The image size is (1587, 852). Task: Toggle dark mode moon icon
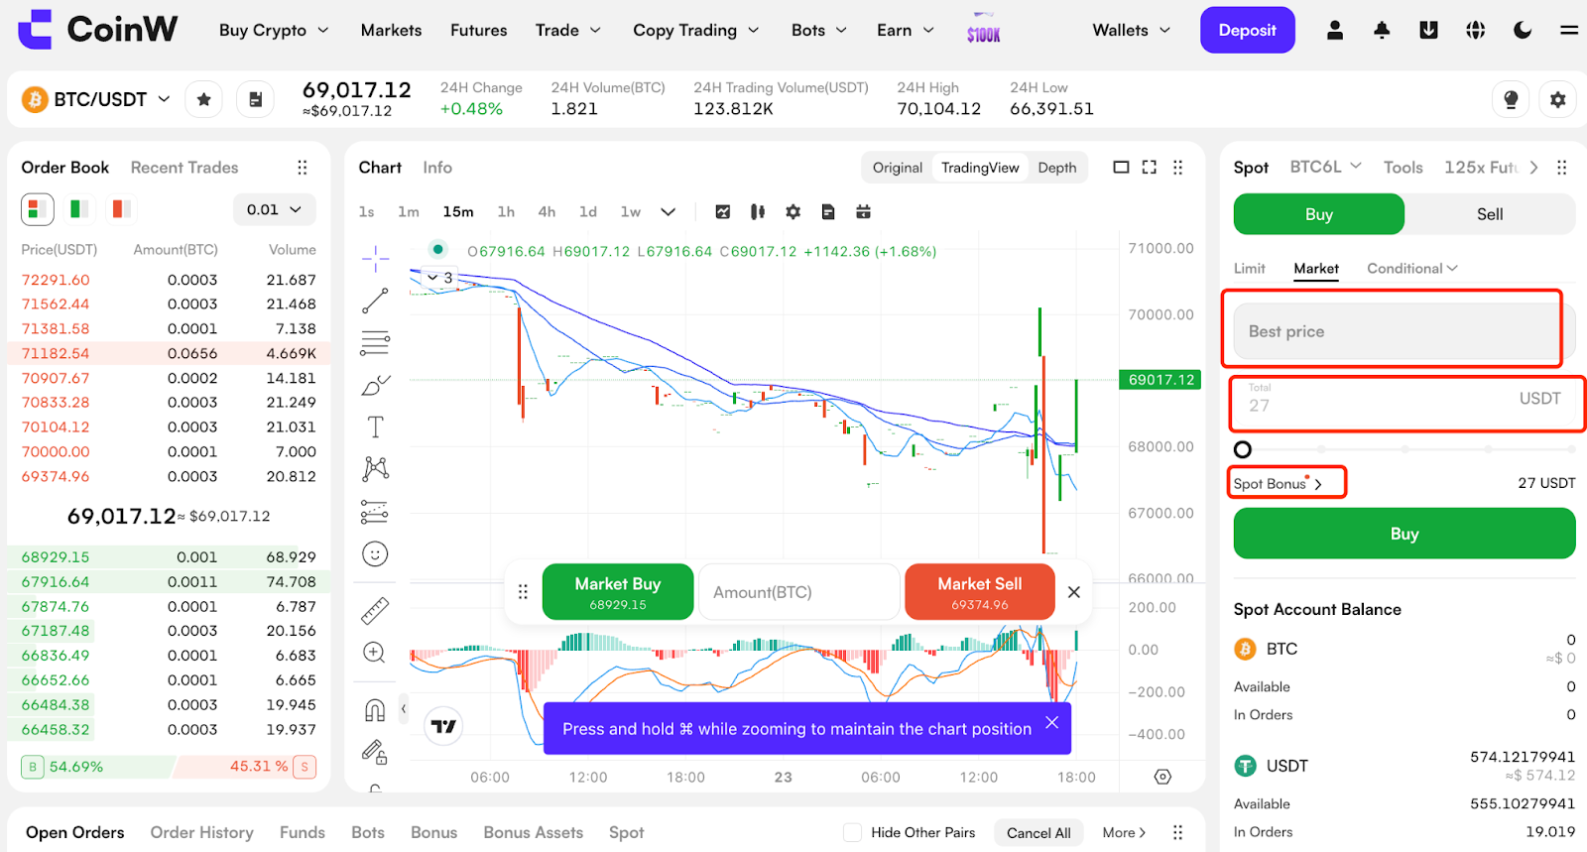pyautogui.click(x=1523, y=30)
